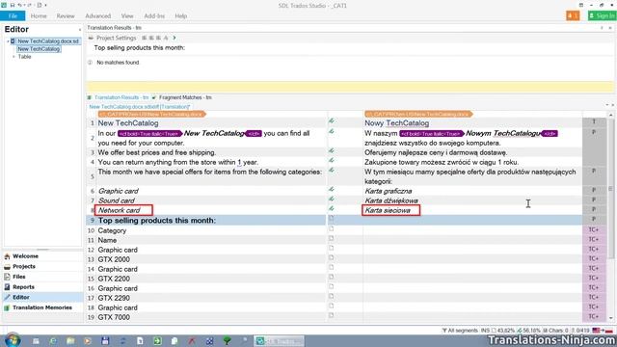Collapse the New TechCatalog.docx tree node
This screenshot has width=617, height=347.
[x=9, y=41]
